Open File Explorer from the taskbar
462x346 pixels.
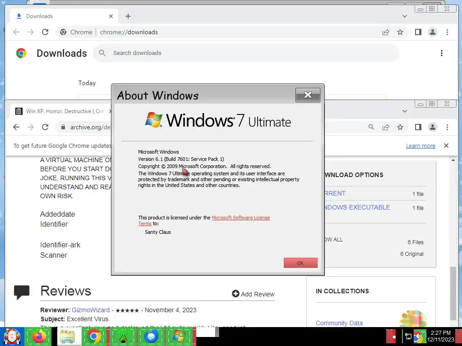pyautogui.click(x=67, y=337)
